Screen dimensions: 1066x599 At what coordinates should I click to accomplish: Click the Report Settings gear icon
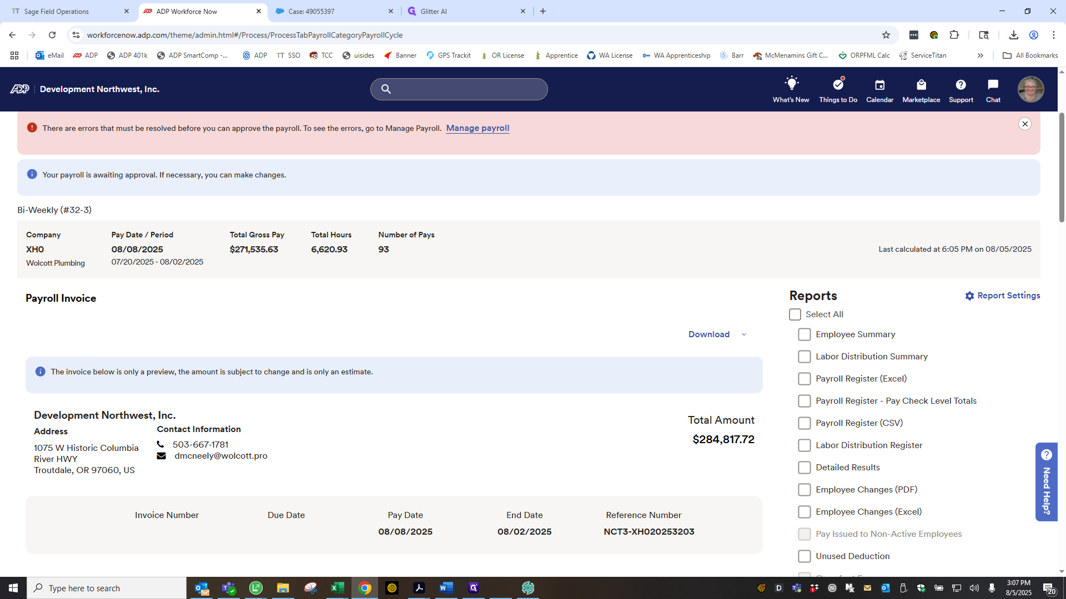[x=969, y=296]
